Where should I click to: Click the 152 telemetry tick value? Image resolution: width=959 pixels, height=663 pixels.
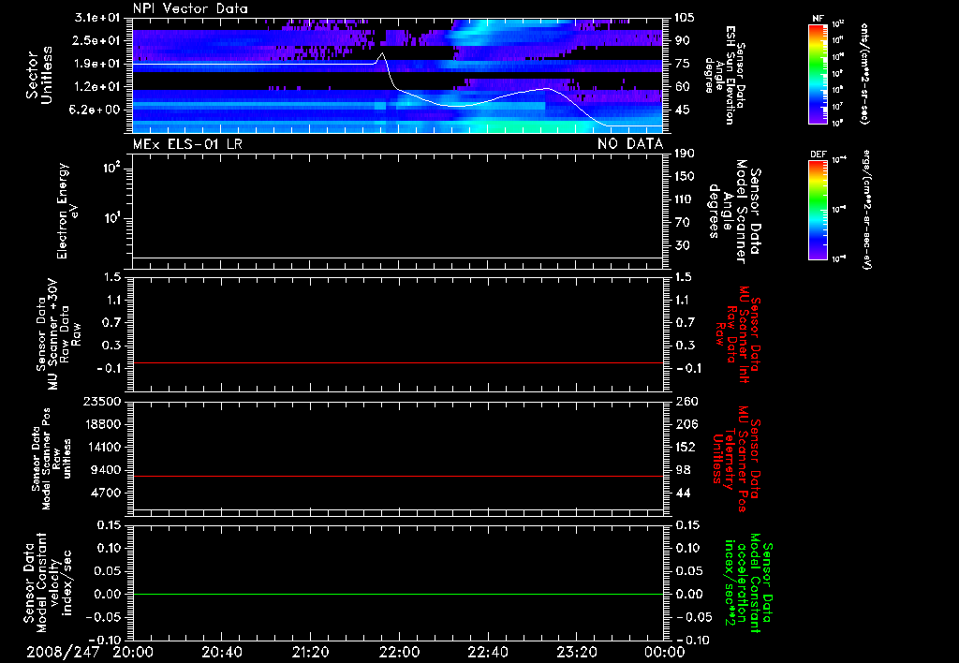coord(686,447)
